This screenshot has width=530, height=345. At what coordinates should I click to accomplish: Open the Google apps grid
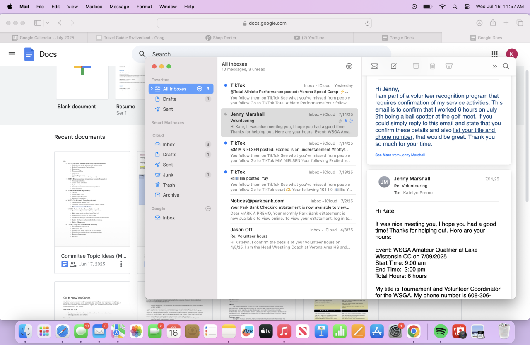pos(494,54)
